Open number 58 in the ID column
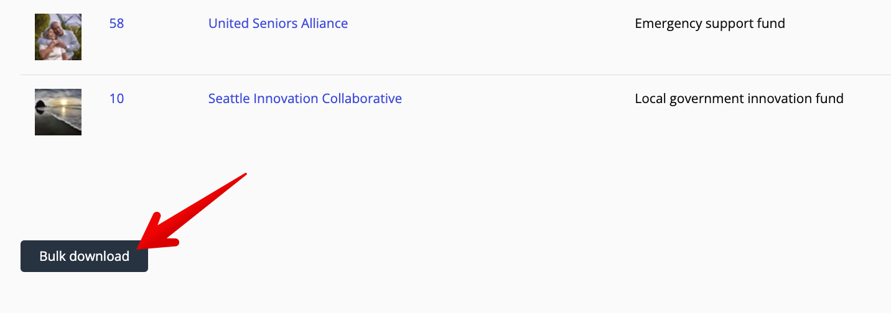 click(x=116, y=24)
